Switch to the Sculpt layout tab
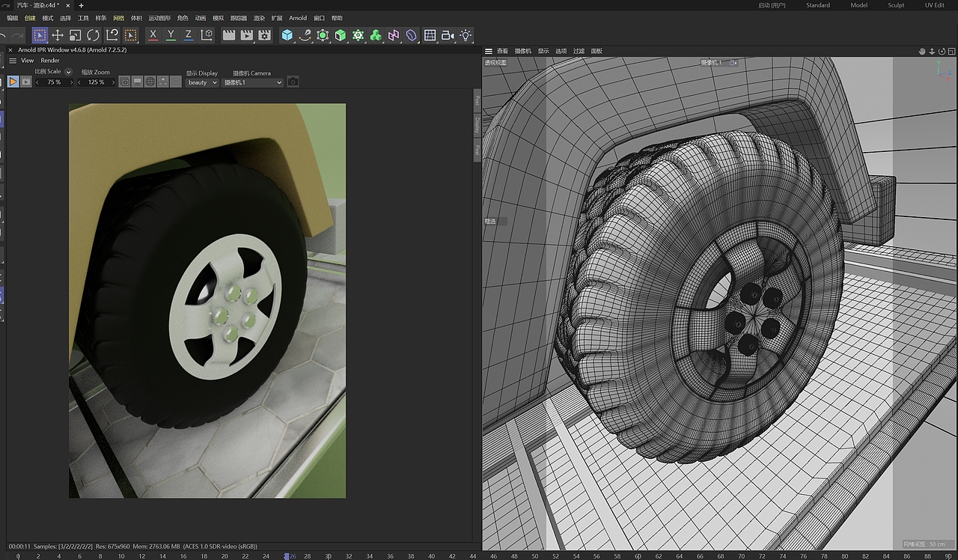 click(896, 5)
